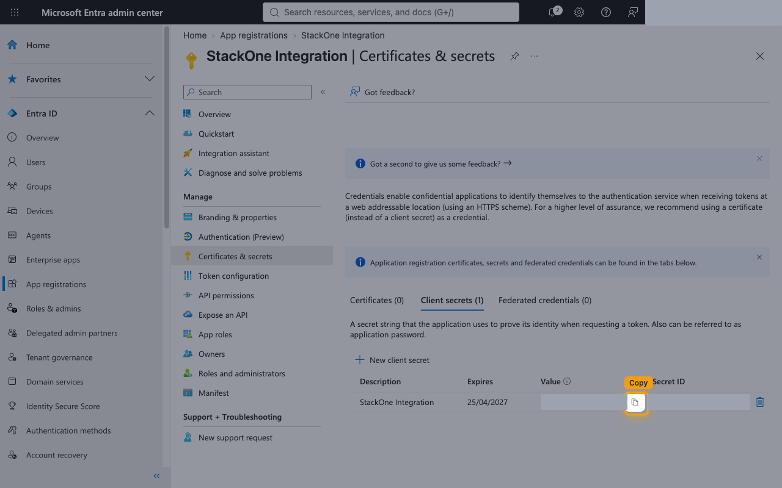Delete the StackOne Integration secret
Screen dimensions: 782x488
[x=760, y=402]
